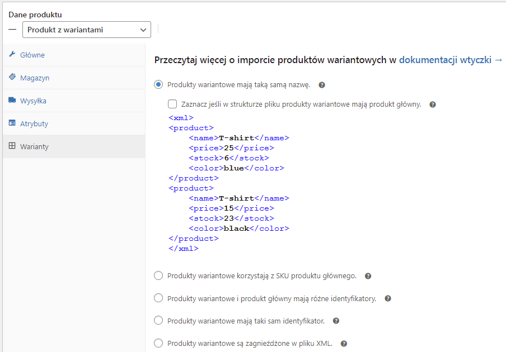Viewport: 506px width, 352px height.
Task: Click help icon for main product checkbox
Action: click(433, 104)
